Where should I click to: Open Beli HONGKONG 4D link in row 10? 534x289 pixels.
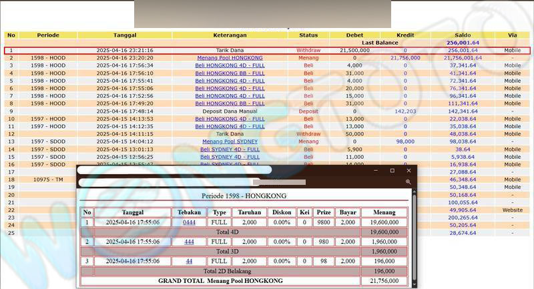230,119
